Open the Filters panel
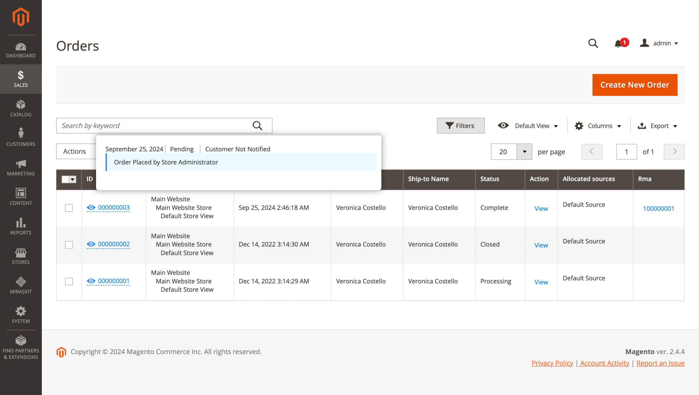699x395 pixels. pos(459,125)
